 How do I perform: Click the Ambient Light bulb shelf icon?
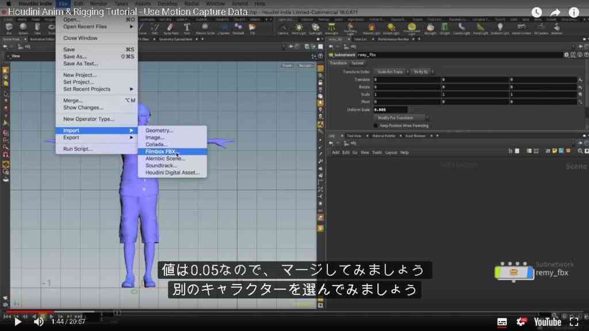pos(500,28)
